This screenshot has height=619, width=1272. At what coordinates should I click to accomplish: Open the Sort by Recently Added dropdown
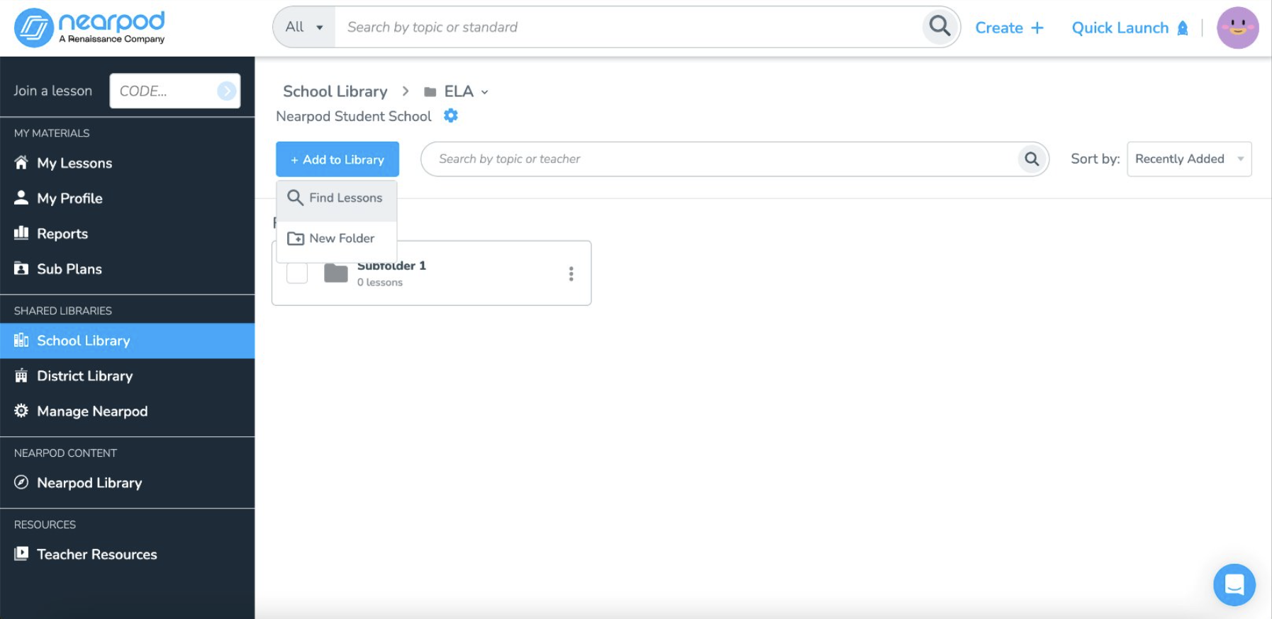(x=1189, y=159)
